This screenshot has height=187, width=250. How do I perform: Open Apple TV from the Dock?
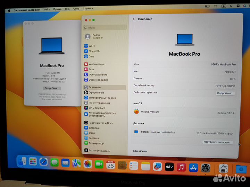click(x=169, y=167)
